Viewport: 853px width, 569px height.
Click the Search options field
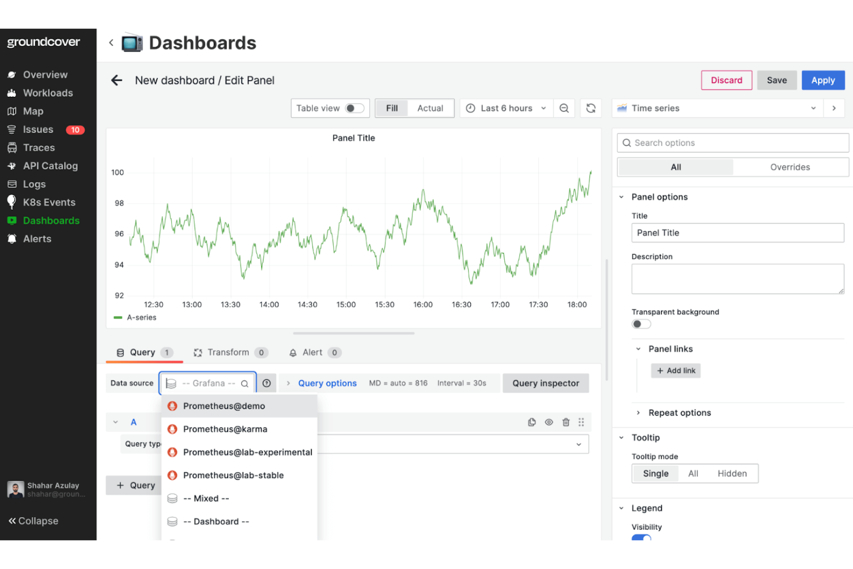point(732,142)
